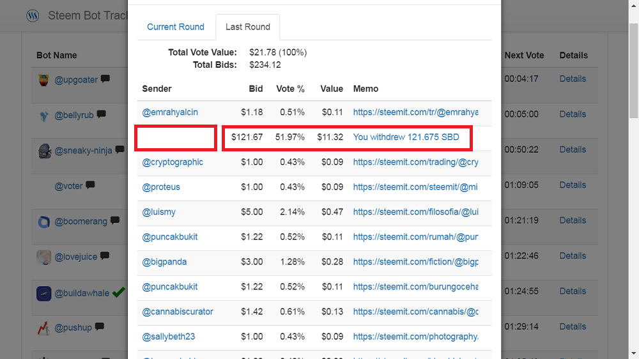Click the Total Vote Value $21.78 (100%)
The image size is (639, 359).
[x=278, y=52]
